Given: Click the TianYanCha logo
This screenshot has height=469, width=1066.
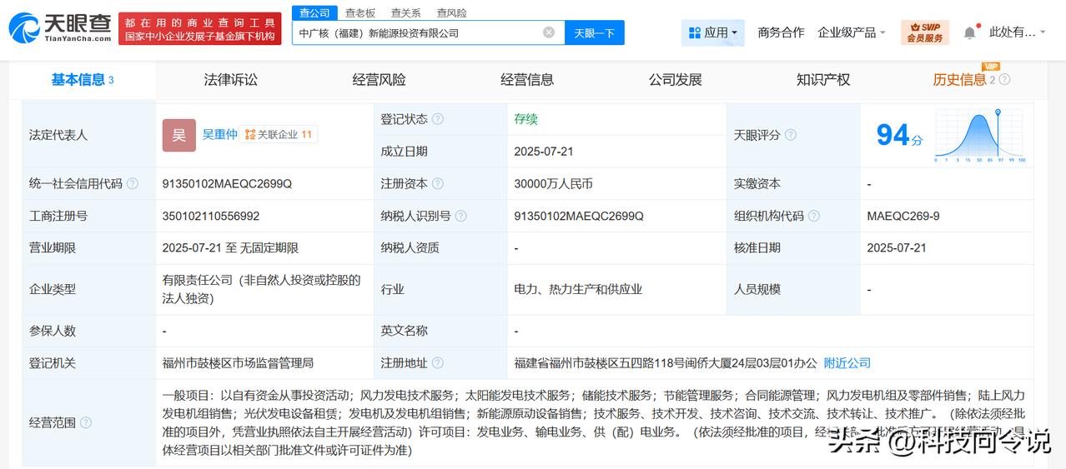Looking at the screenshot, I should [59, 27].
